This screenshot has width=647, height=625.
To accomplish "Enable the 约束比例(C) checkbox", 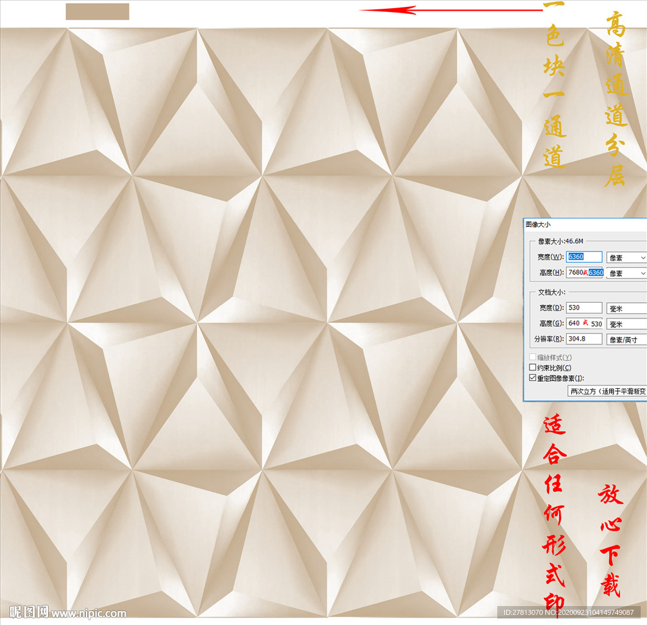I will pos(533,367).
